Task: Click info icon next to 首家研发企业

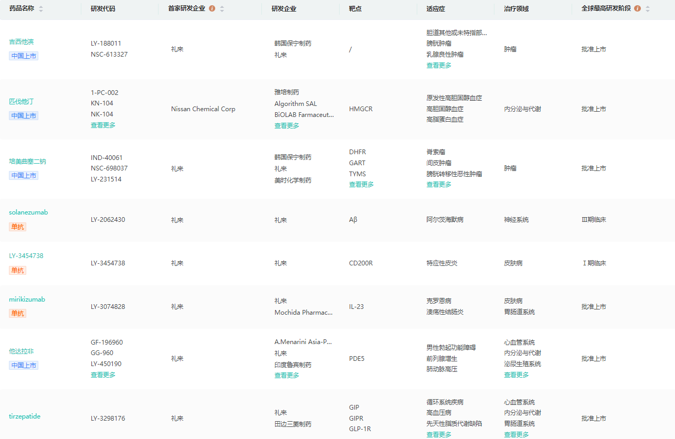Action: pyautogui.click(x=212, y=8)
